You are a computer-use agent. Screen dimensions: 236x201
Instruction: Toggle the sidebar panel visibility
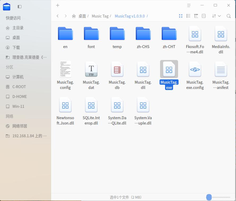(x=20, y=7)
